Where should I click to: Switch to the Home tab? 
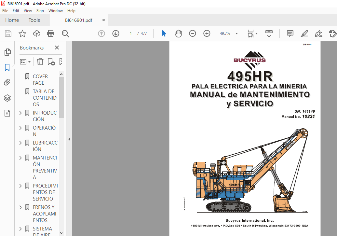coord(12,20)
